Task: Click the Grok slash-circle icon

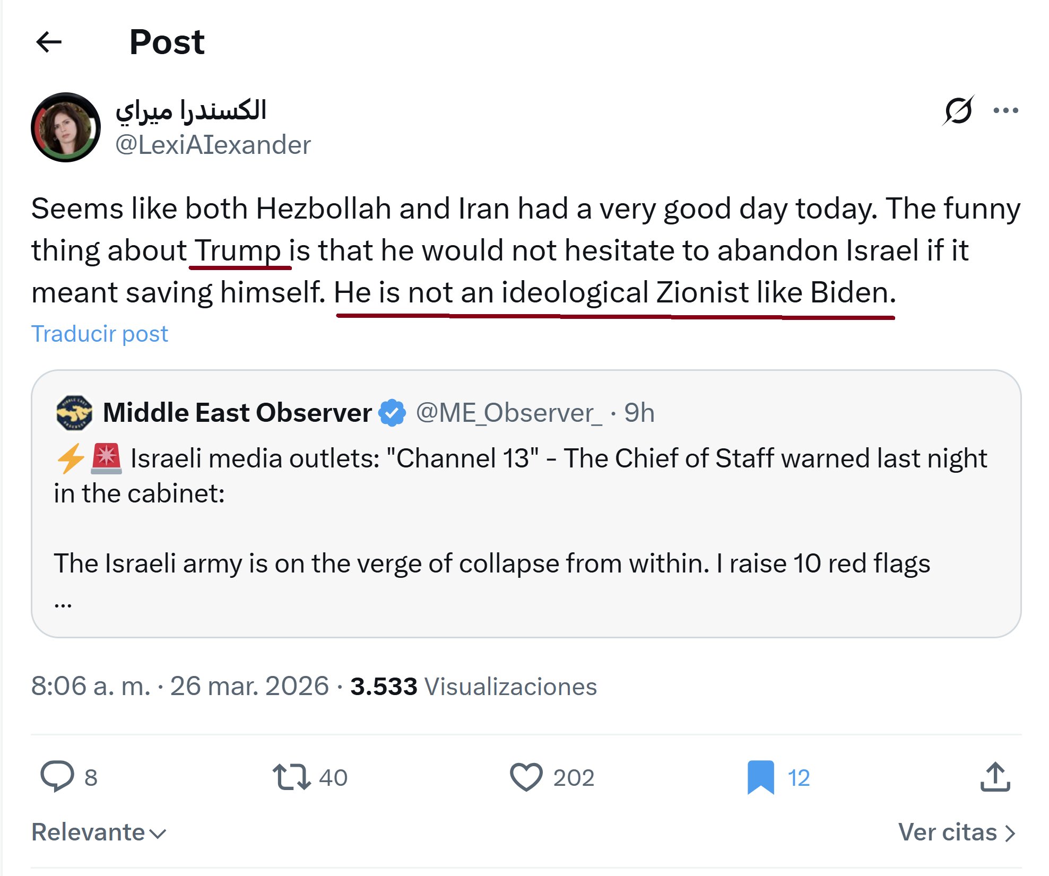Action: (958, 110)
